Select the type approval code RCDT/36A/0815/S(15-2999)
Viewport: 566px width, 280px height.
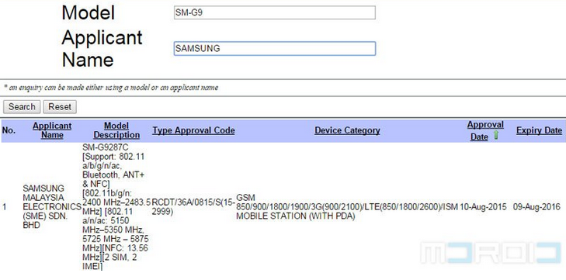pos(193,207)
